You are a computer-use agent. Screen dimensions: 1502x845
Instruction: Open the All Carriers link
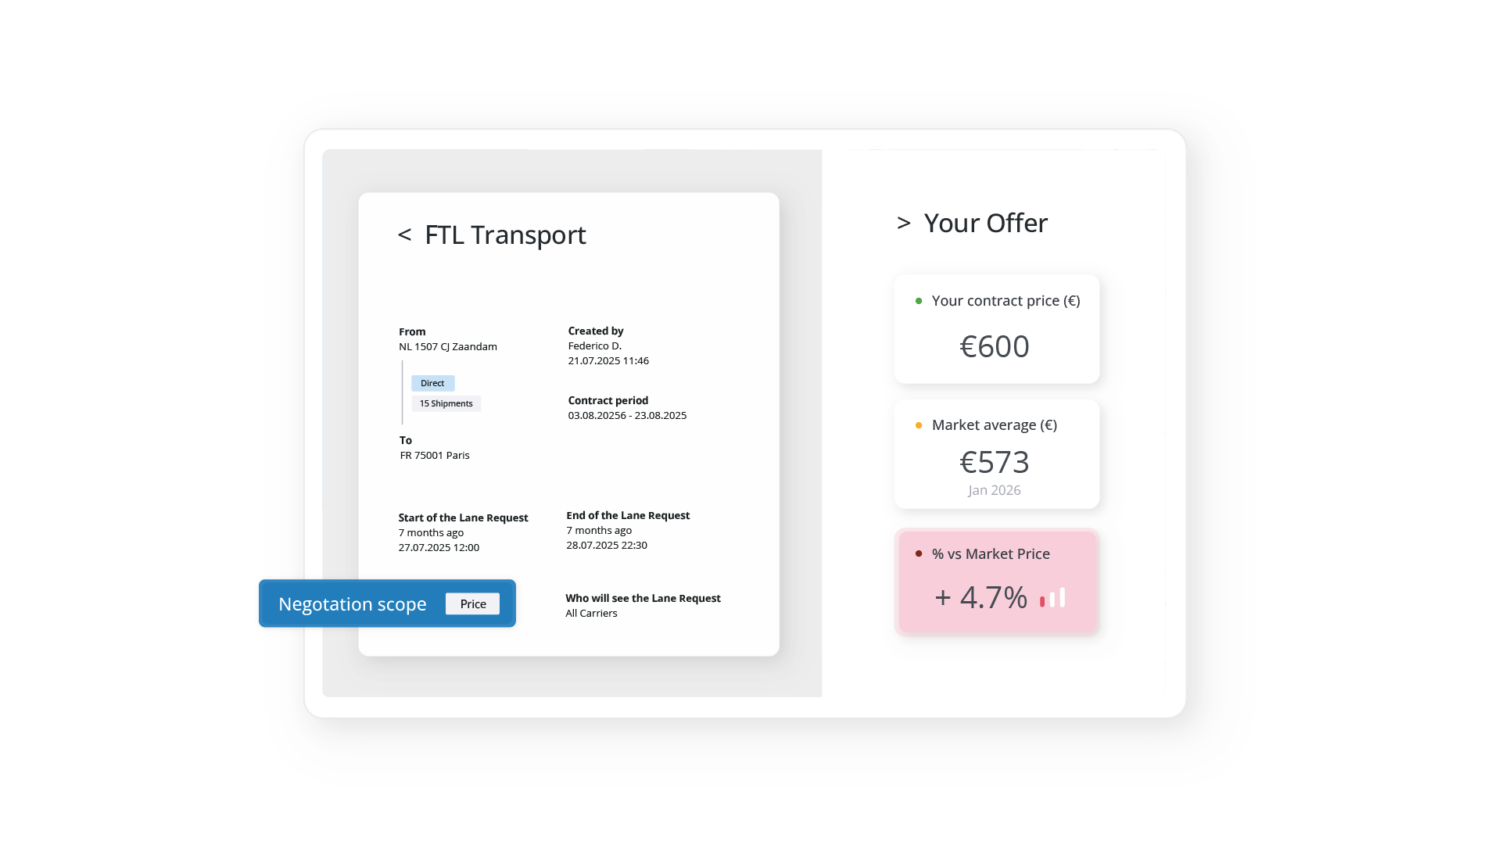point(592,613)
